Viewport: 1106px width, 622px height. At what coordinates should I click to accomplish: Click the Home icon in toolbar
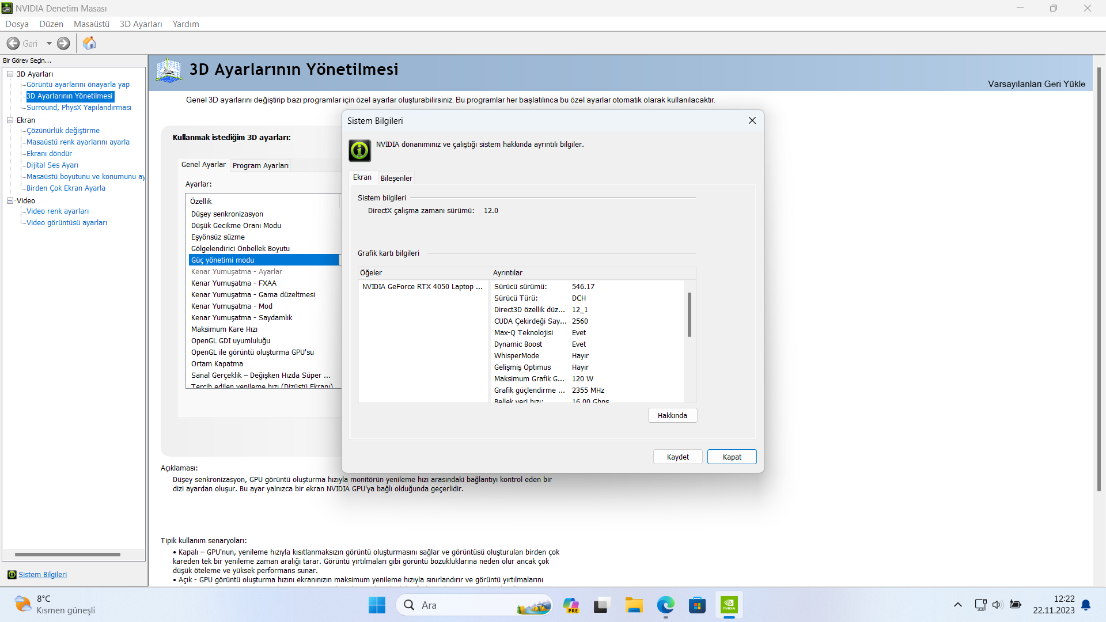pos(89,43)
